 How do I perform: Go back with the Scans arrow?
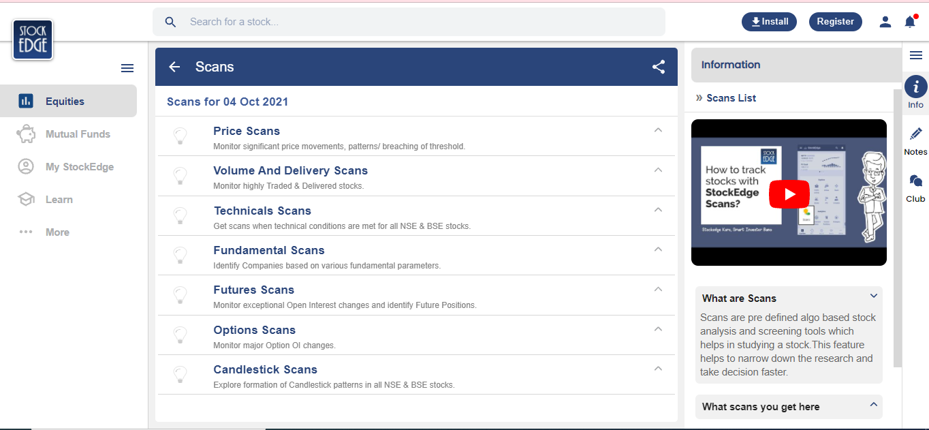click(x=174, y=67)
